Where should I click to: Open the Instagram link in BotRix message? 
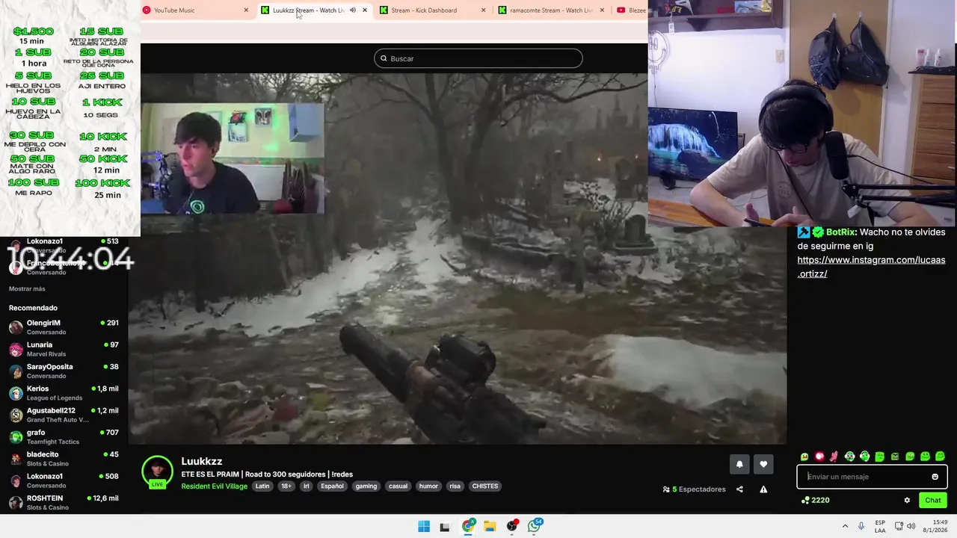click(x=871, y=267)
